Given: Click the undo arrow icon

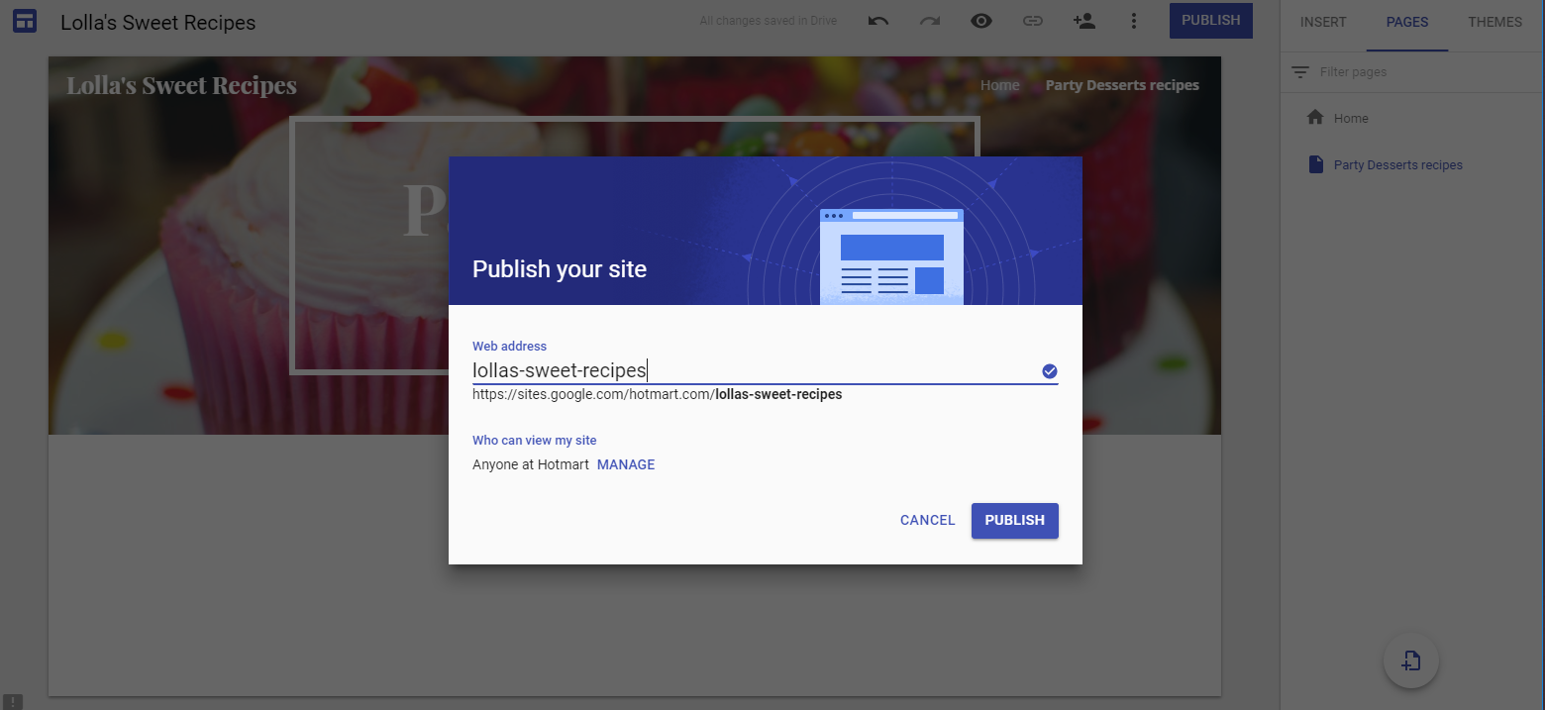Looking at the screenshot, I should 877,21.
